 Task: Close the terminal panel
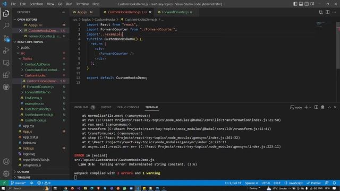(x=335, y=107)
